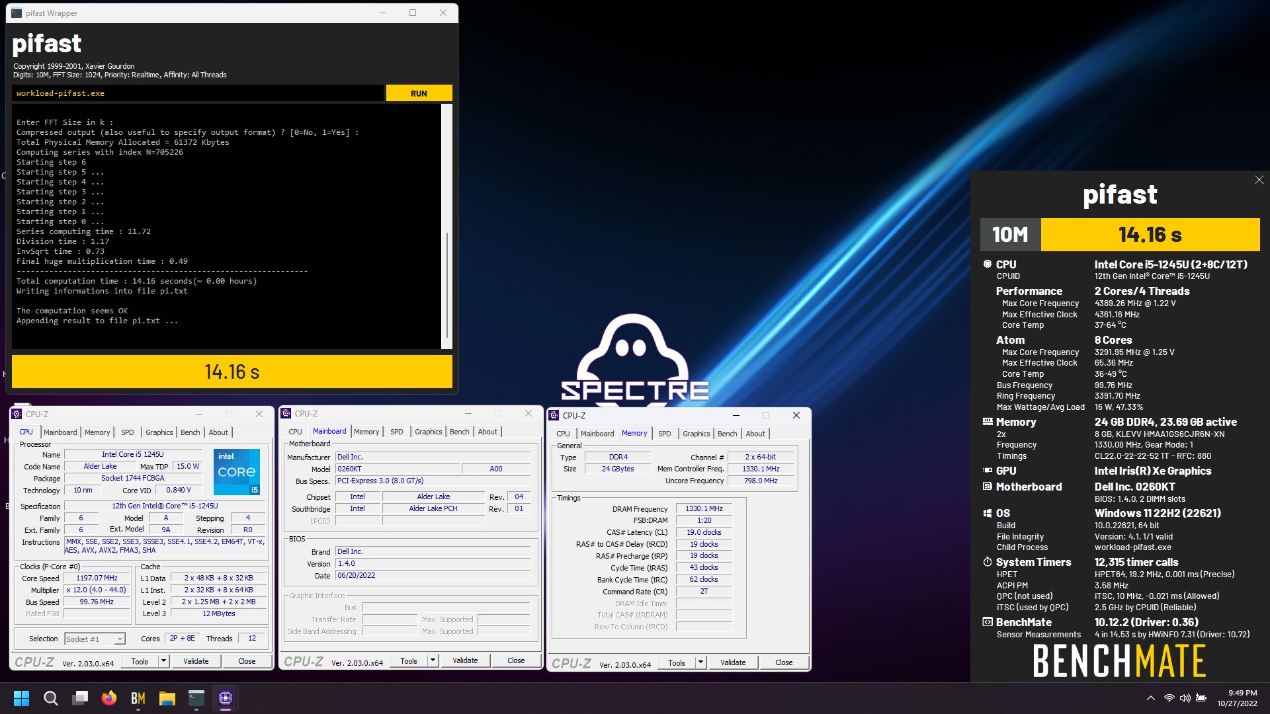The image size is (1270, 714).
Task: Close the BenchMate pifast result panel
Action: (1259, 180)
